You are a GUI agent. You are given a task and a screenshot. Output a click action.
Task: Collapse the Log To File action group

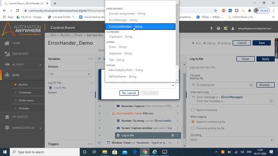point(91,83)
